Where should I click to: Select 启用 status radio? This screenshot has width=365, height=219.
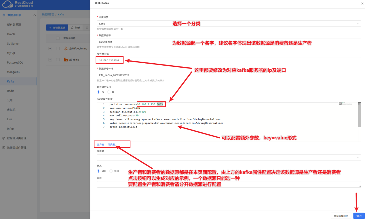[98, 171]
